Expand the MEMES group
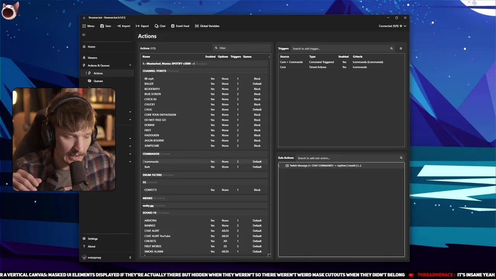 click(x=205, y=198)
